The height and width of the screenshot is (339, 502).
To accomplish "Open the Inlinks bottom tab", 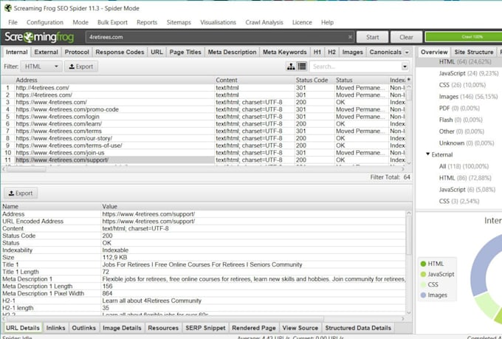I will coord(55,328).
